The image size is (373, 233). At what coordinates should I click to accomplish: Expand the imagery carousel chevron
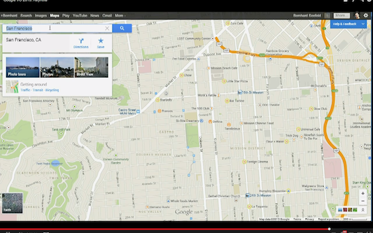point(363,210)
